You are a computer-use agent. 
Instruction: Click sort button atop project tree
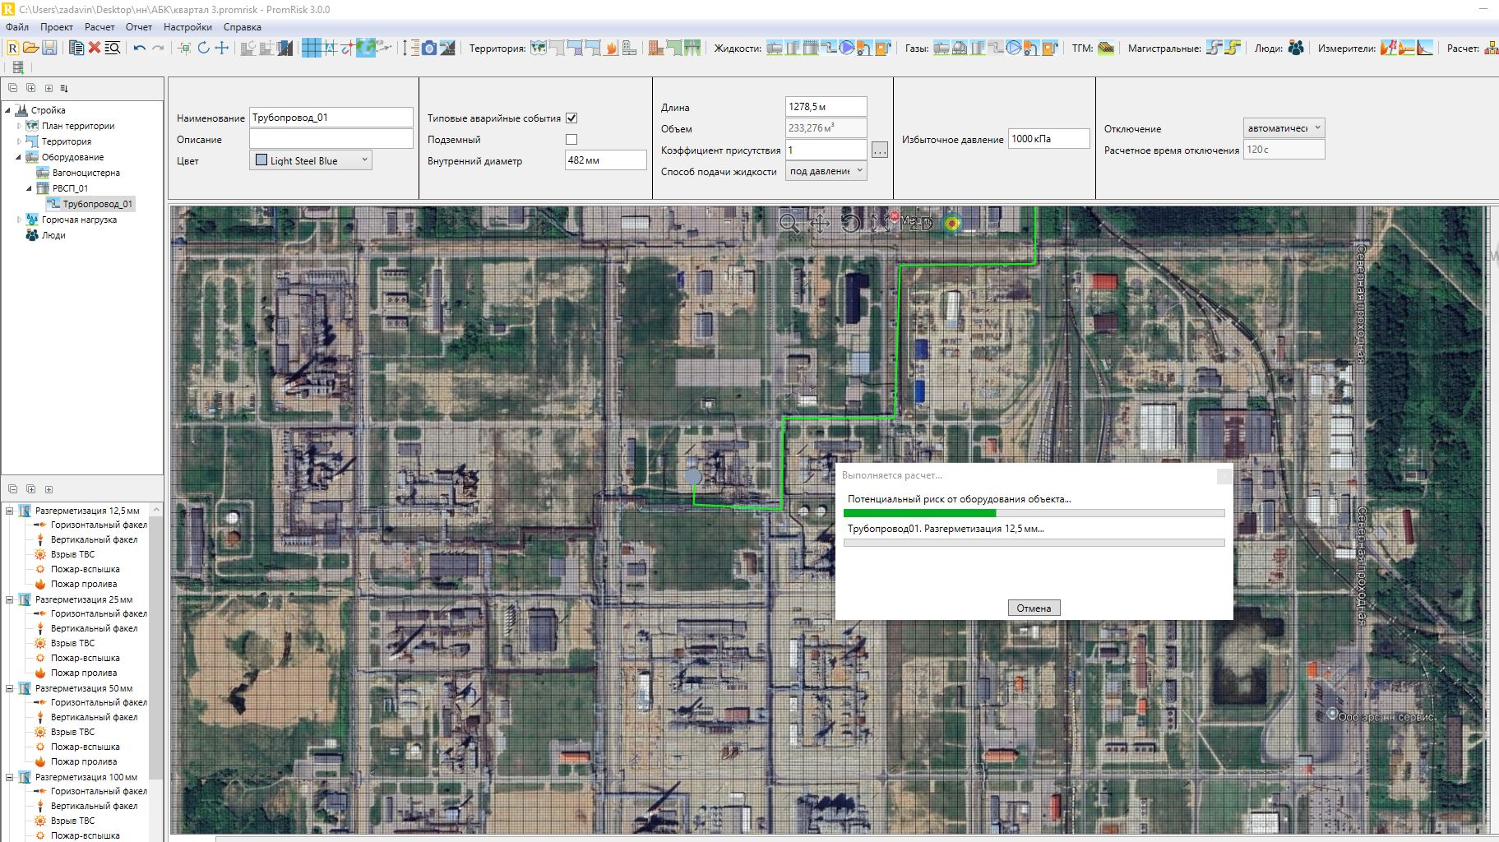(64, 88)
